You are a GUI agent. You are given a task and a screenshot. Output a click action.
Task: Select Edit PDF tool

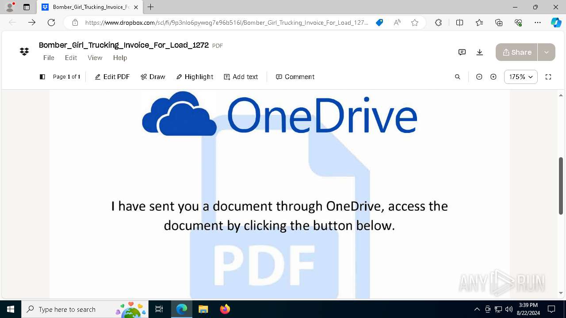click(x=112, y=77)
